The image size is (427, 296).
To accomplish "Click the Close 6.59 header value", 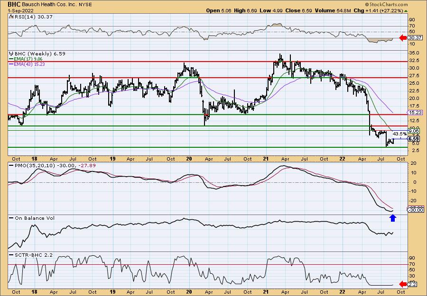I will click(298, 10).
